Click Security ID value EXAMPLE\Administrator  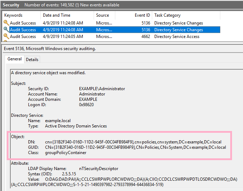tap(102, 89)
